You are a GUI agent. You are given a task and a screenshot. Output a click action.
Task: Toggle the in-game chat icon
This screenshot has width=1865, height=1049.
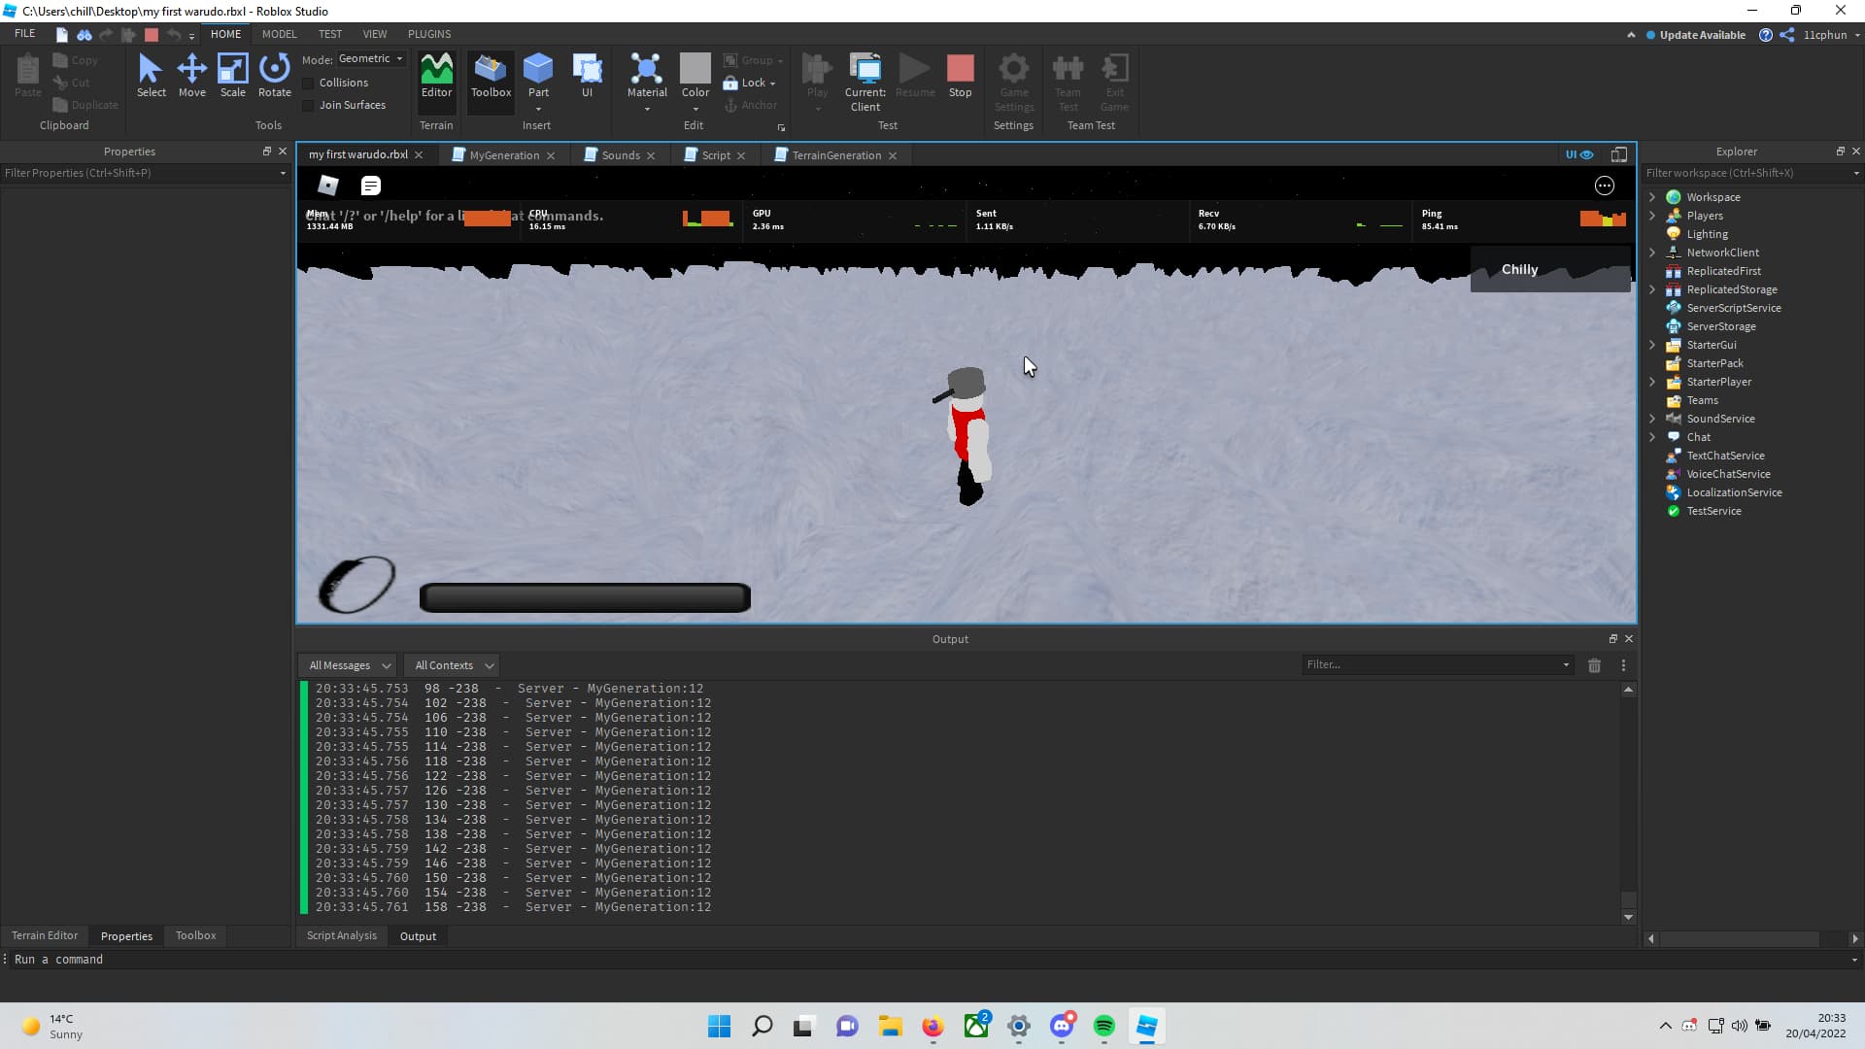pyautogui.click(x=370, y=186)
